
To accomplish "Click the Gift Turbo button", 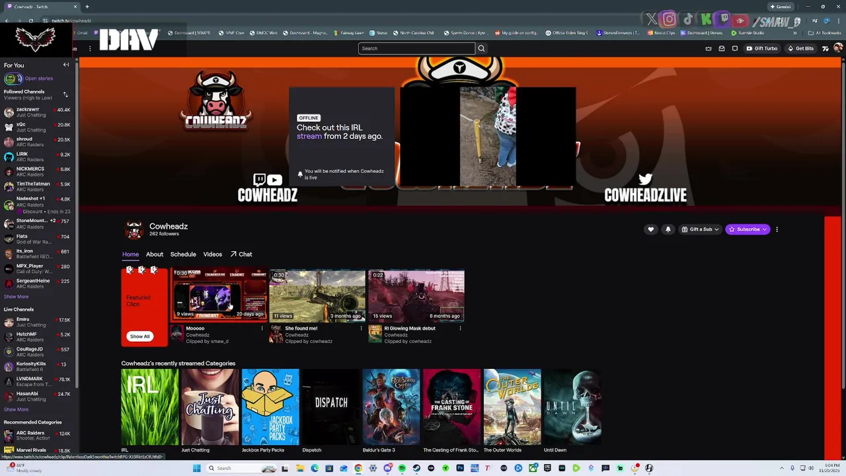I will click(x=762, y=48).
